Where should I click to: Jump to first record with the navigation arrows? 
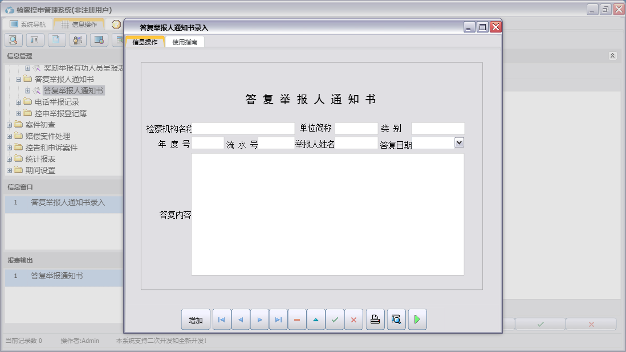pyautogui.click(x=221, y=320)
